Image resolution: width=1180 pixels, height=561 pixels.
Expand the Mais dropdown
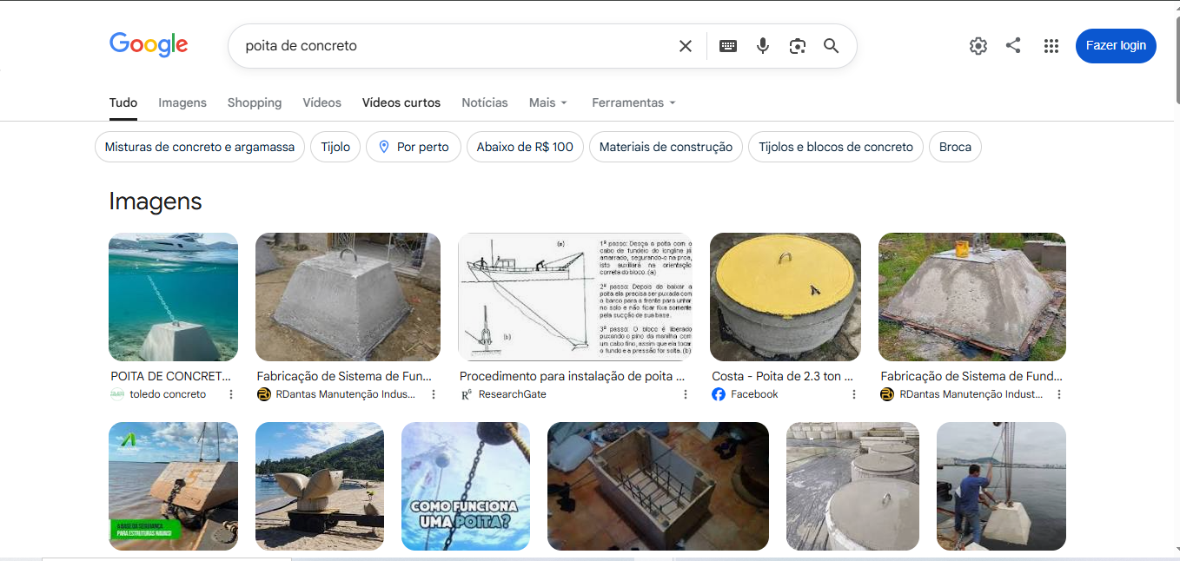pyautogui.click(x=548, y=102)
